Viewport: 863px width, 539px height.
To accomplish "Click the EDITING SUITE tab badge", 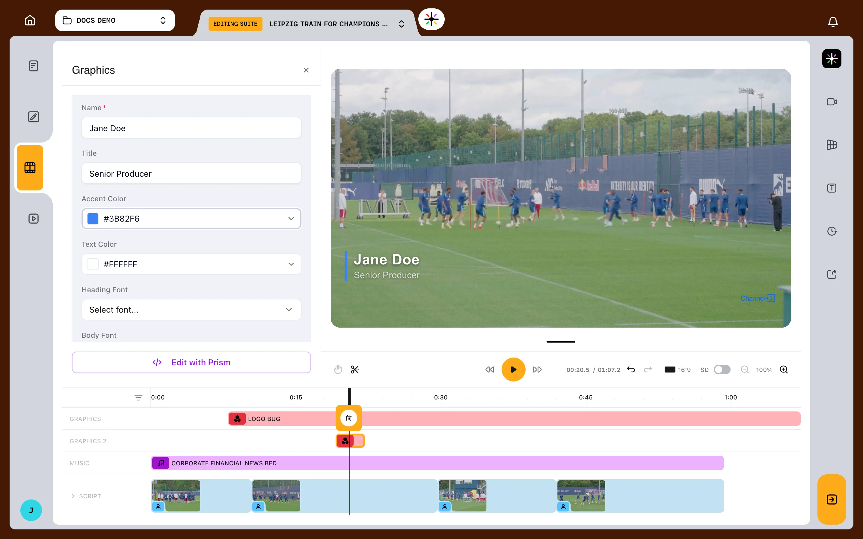I will click(x=235, y=24).
